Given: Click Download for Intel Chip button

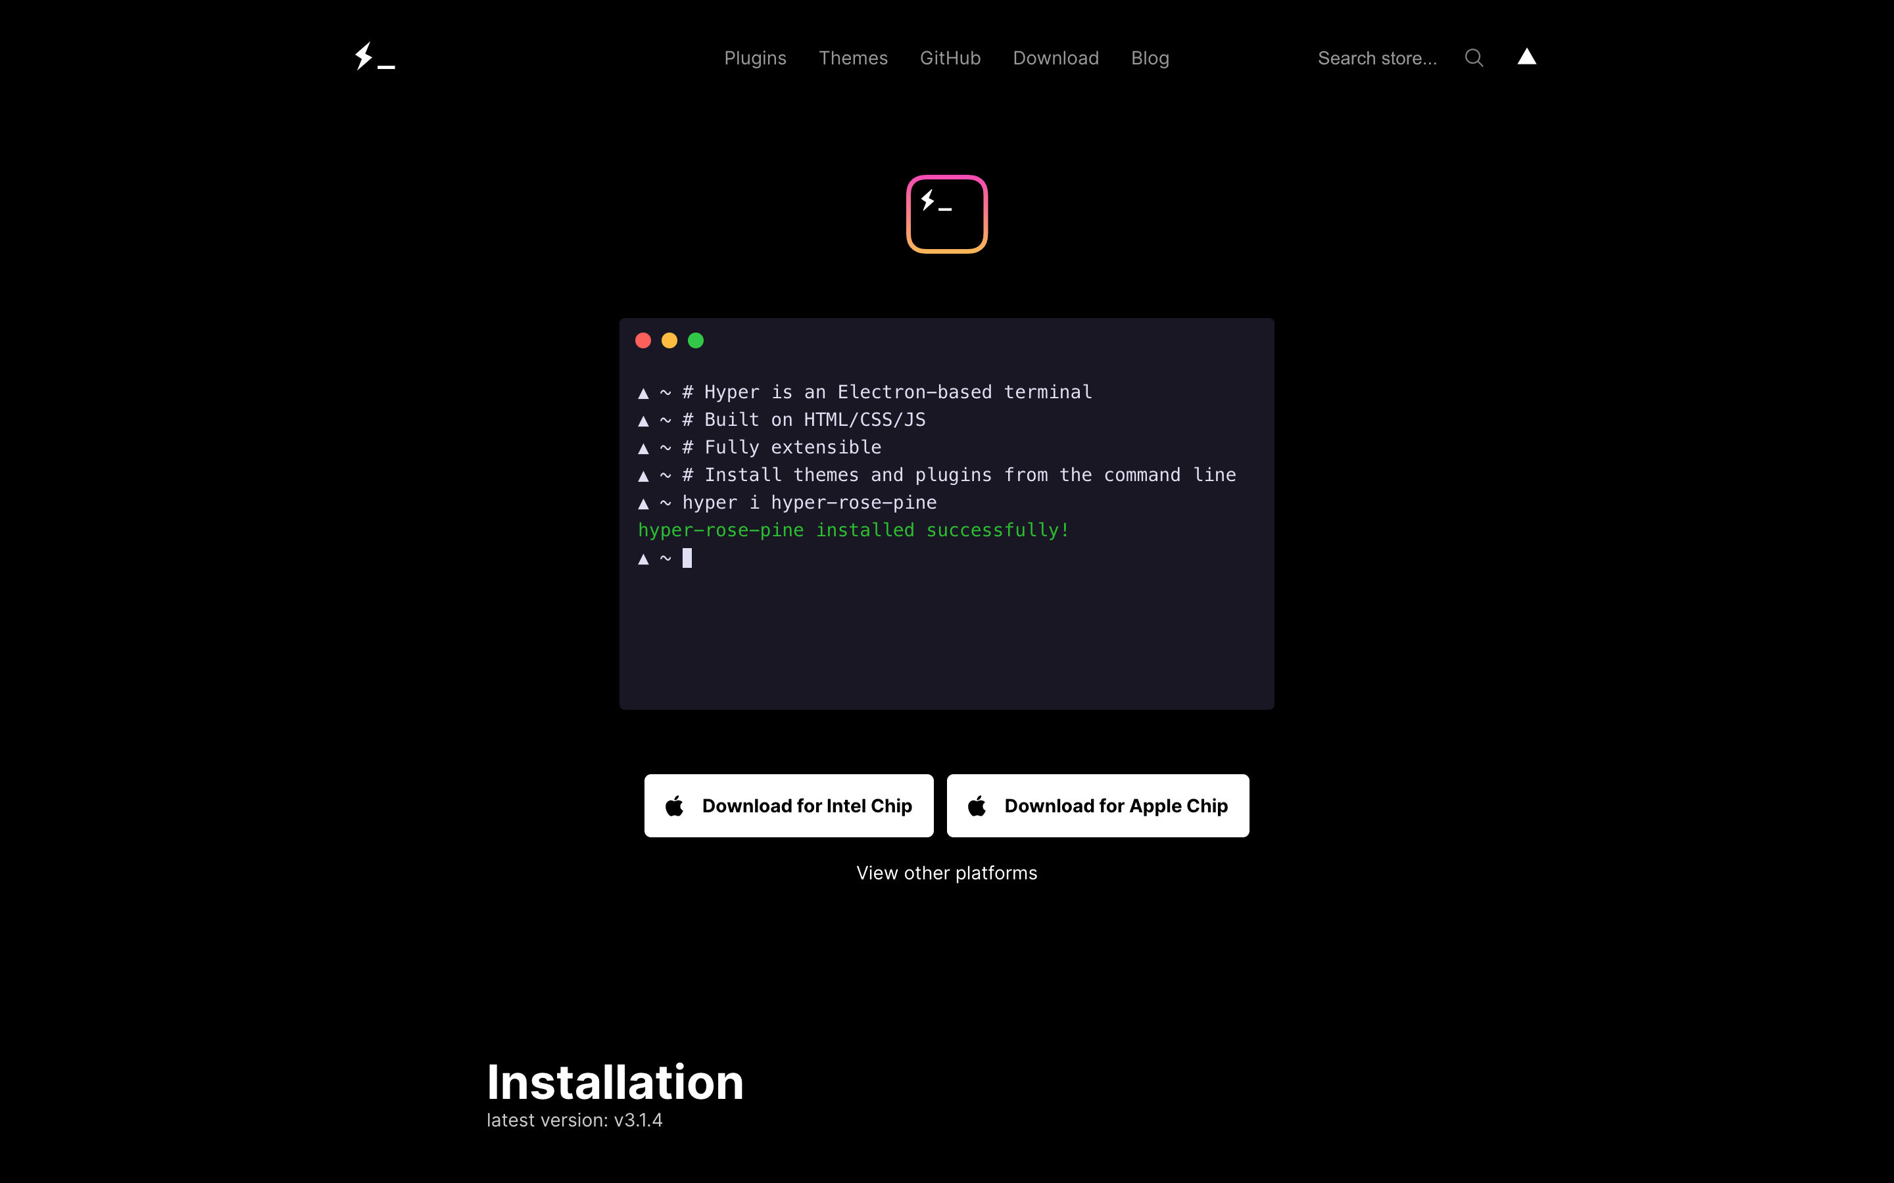Looking at the screenshot, I should pos(788,806).
